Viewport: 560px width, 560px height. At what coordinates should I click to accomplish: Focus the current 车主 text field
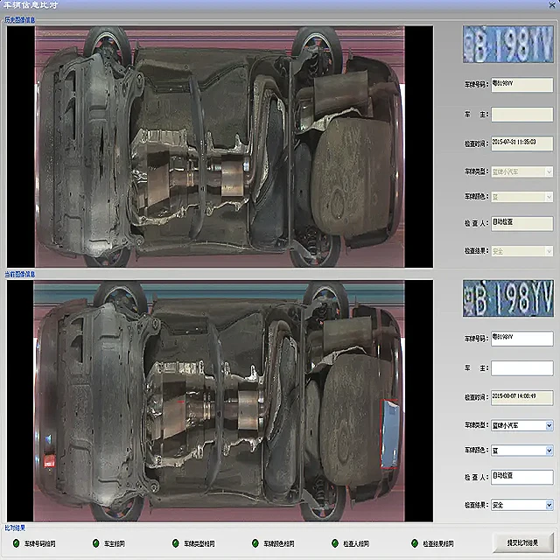(521, 368)
